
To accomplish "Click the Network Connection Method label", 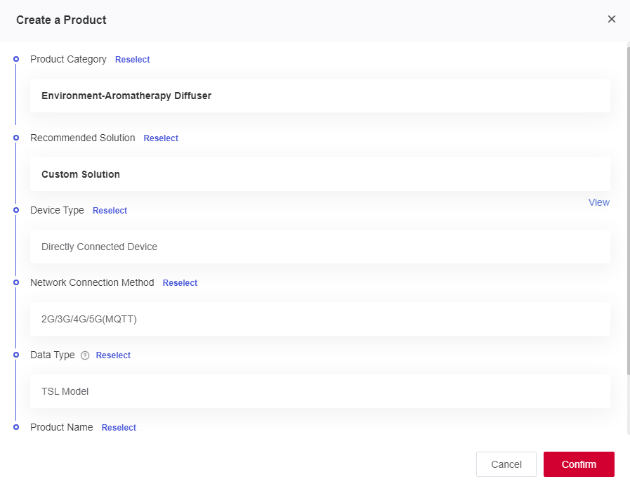I will 92,282.
